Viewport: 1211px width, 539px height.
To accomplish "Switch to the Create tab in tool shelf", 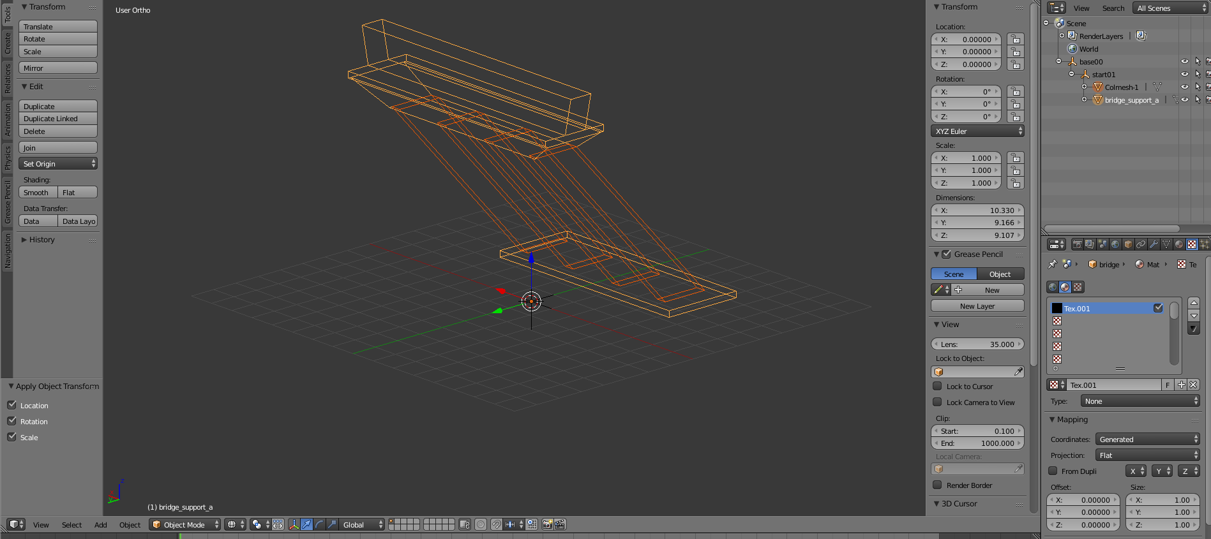I will pyautogui.click(x=8, y=43).
